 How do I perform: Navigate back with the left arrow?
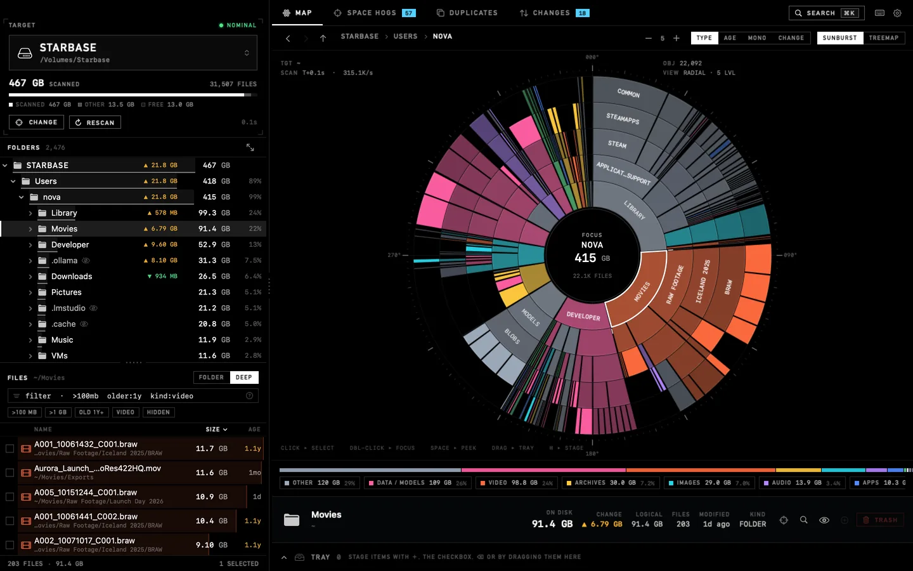288,39
